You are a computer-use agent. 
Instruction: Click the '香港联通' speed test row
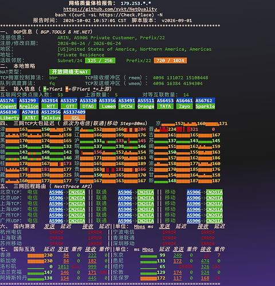click(124, 238)
